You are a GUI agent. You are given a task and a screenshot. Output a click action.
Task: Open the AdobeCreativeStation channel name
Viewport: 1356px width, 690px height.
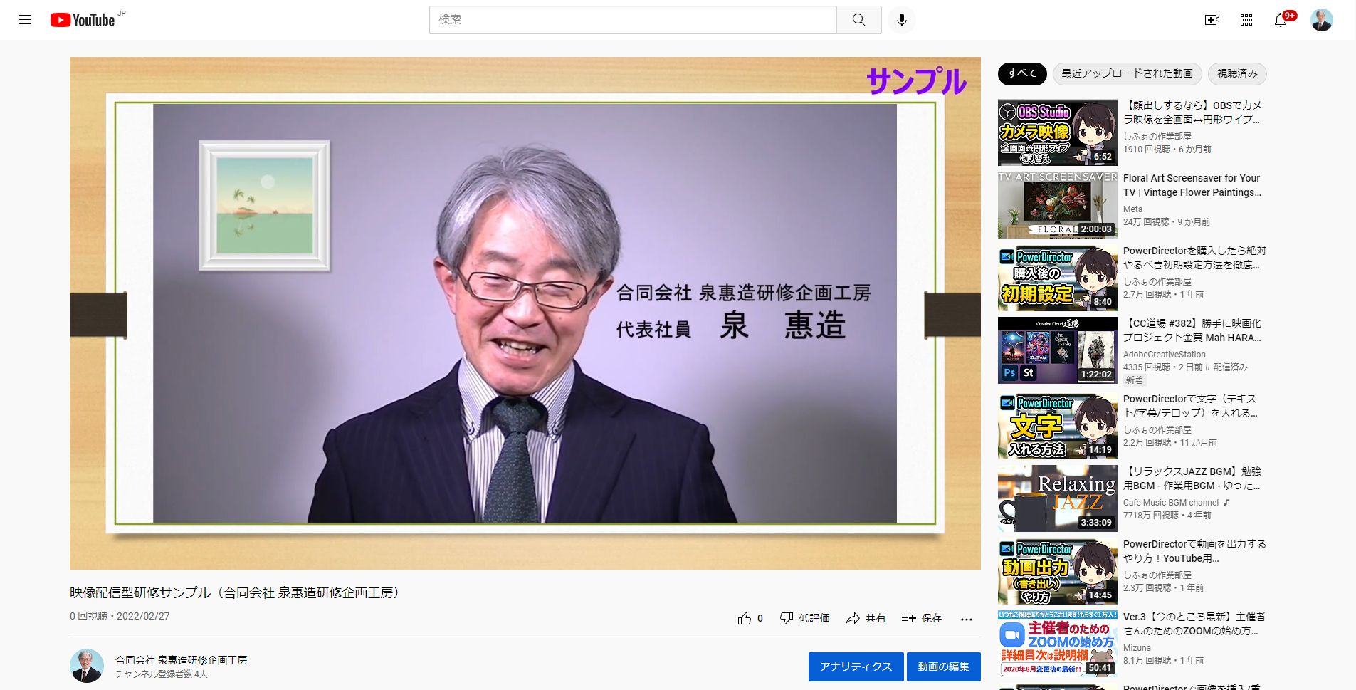[1165, 355]
